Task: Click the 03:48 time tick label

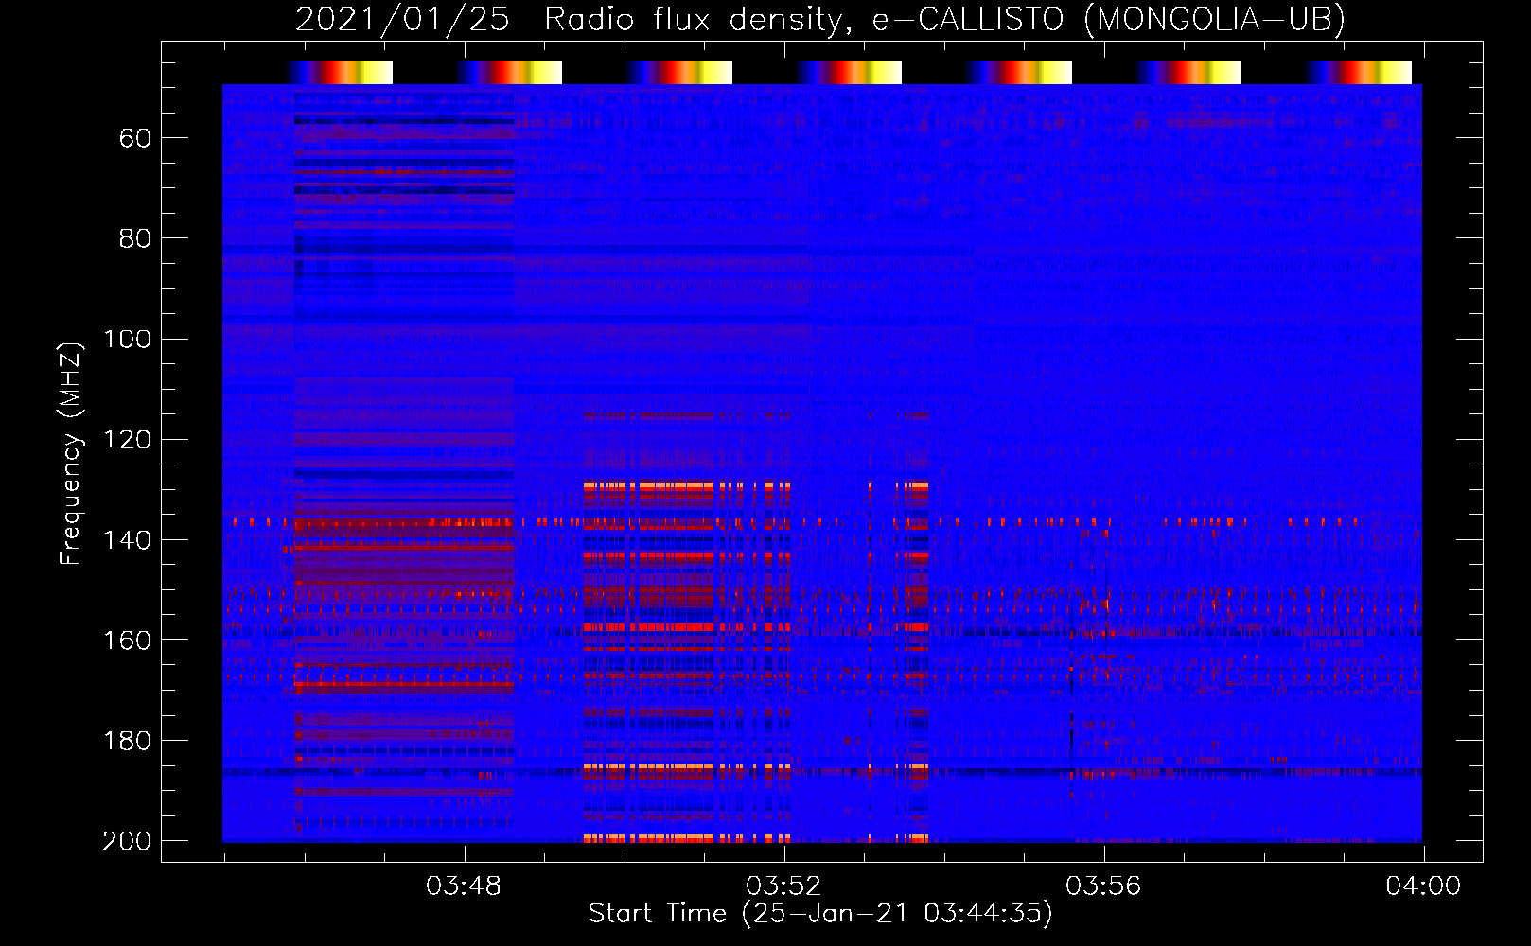Action: pos(464,886)
